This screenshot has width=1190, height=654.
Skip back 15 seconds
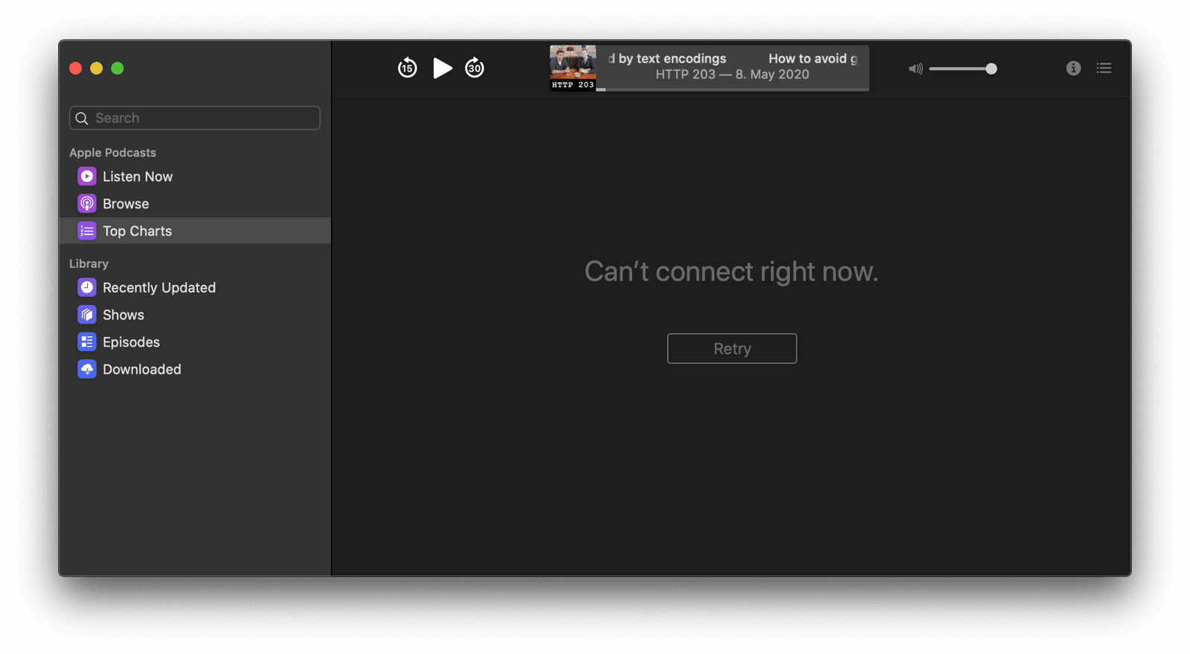(x=407, y=68)
